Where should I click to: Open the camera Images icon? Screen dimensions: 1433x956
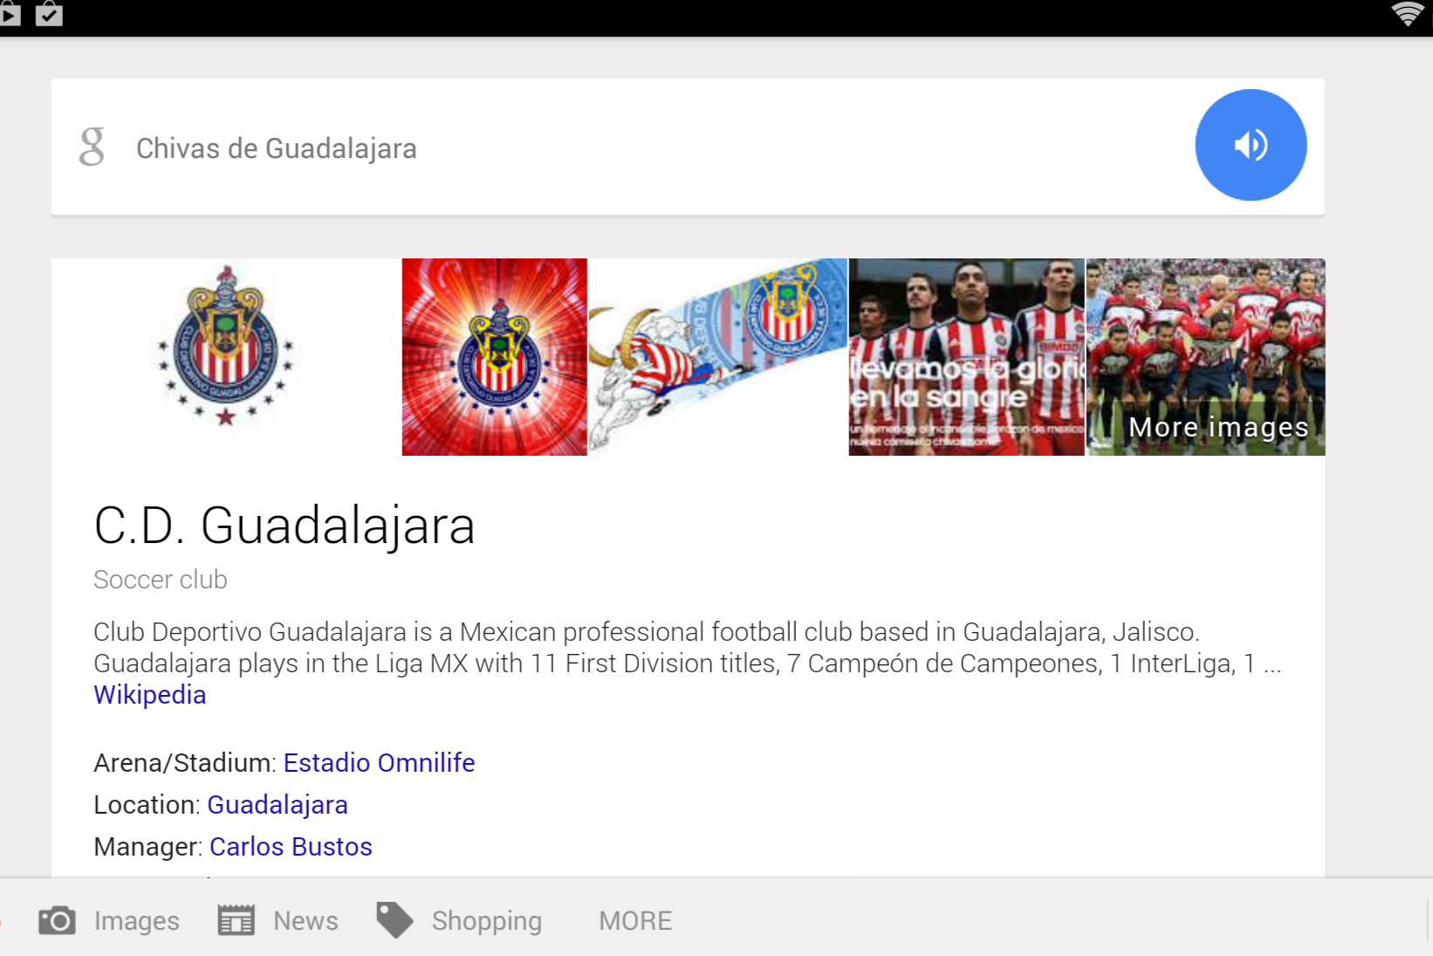pyautogui.click(x=58, y=920)
